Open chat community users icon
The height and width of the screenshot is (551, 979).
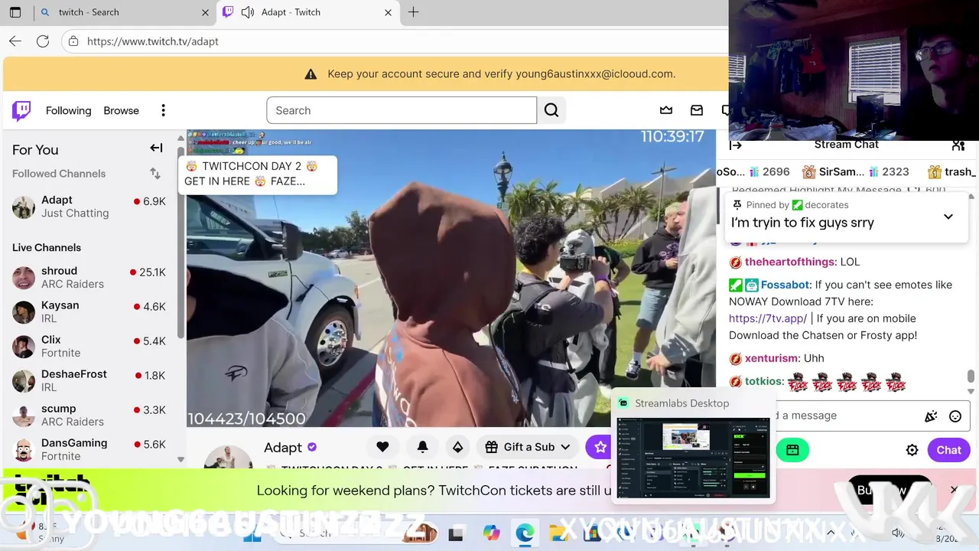point(958,145)
